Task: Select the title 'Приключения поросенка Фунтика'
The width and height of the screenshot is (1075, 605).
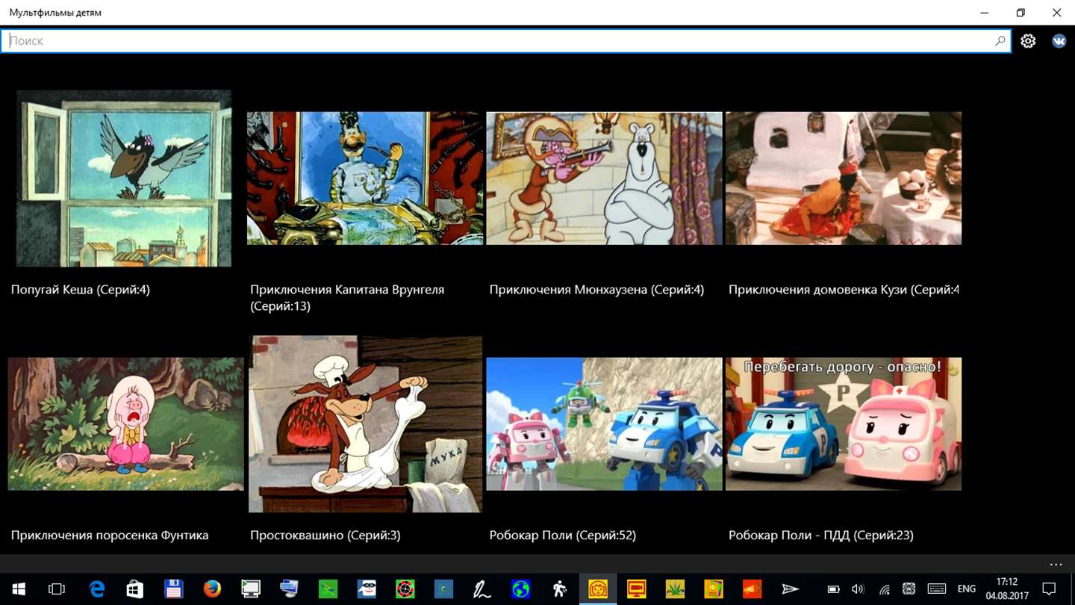Action: click(x=110, y=536)
